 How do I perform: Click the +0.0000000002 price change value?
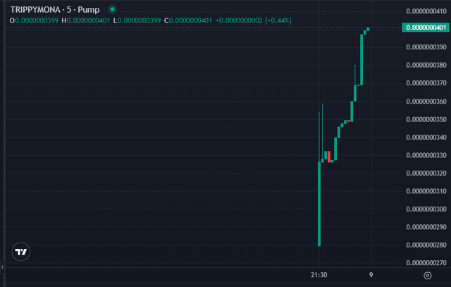point(237,21)
